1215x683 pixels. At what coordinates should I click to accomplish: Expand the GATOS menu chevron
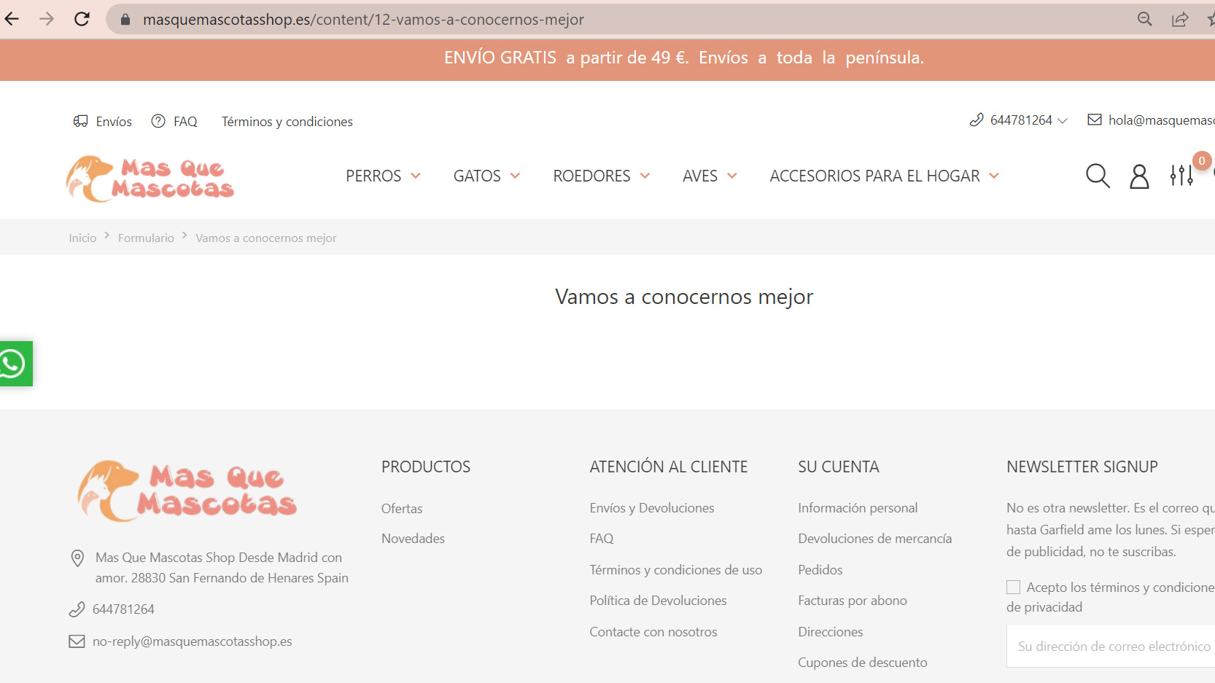tap(515, 176)
